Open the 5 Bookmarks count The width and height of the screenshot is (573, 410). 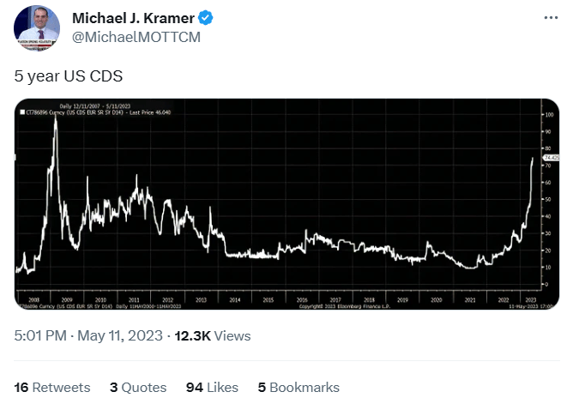(x=299, y=388)
